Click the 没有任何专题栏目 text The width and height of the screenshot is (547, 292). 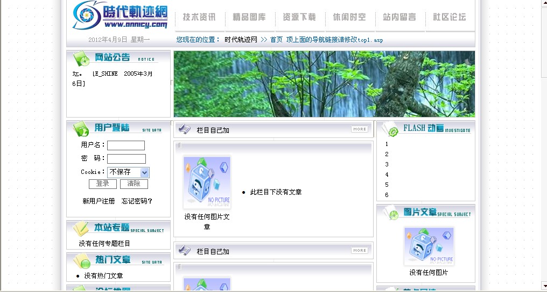click(x=104, y=243)
